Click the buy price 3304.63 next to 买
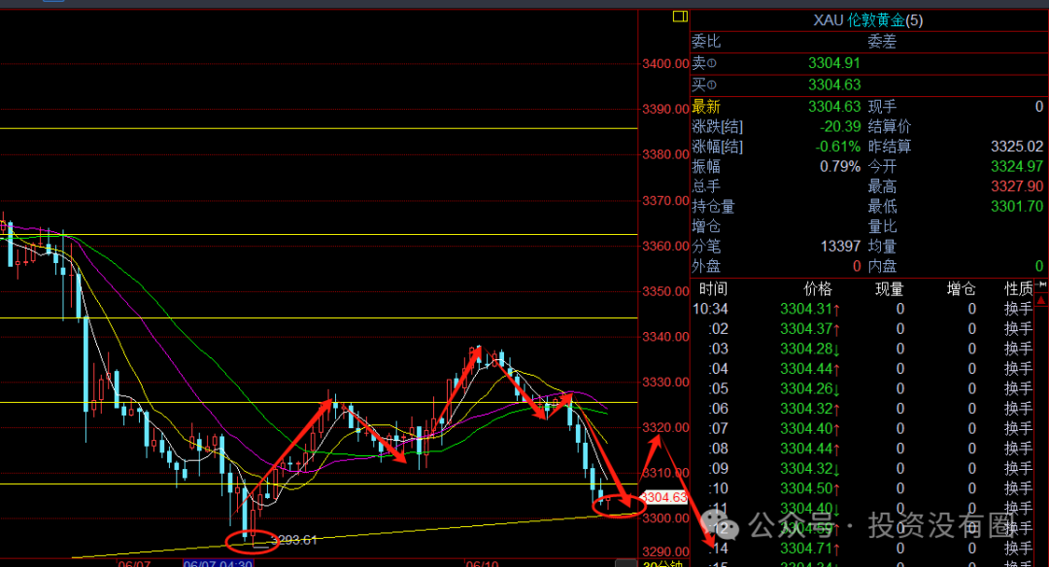This screenshot has width=1049, height=567. click(834, 84)
